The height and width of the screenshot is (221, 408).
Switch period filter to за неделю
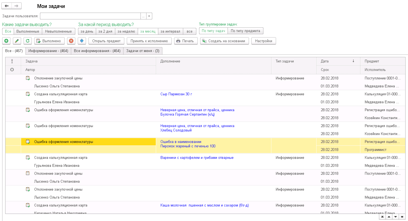click(x=126, y=31)
